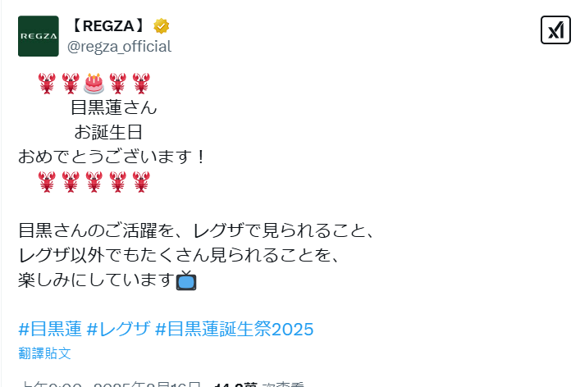This screenshot has height=387, width=580.
Task: Click the middle lobster in bottom emoji row
Action: pyautogui.click(x=94, y=181)
